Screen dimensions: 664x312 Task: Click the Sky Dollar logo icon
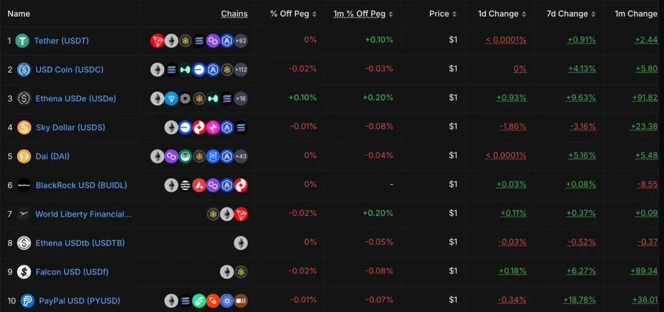tap(24, 128)
